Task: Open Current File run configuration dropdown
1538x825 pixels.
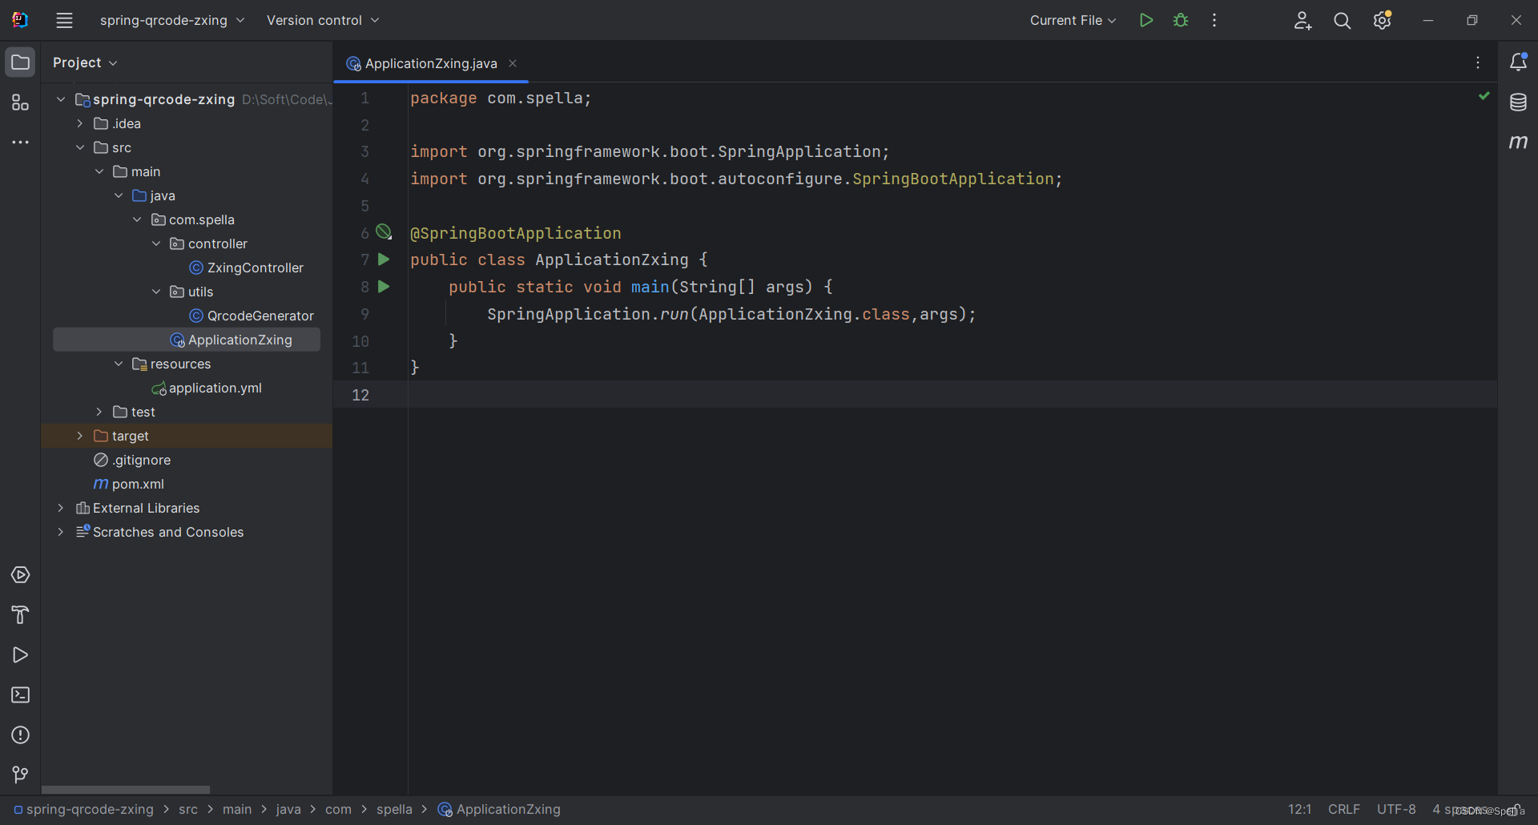Action: 1073,21
